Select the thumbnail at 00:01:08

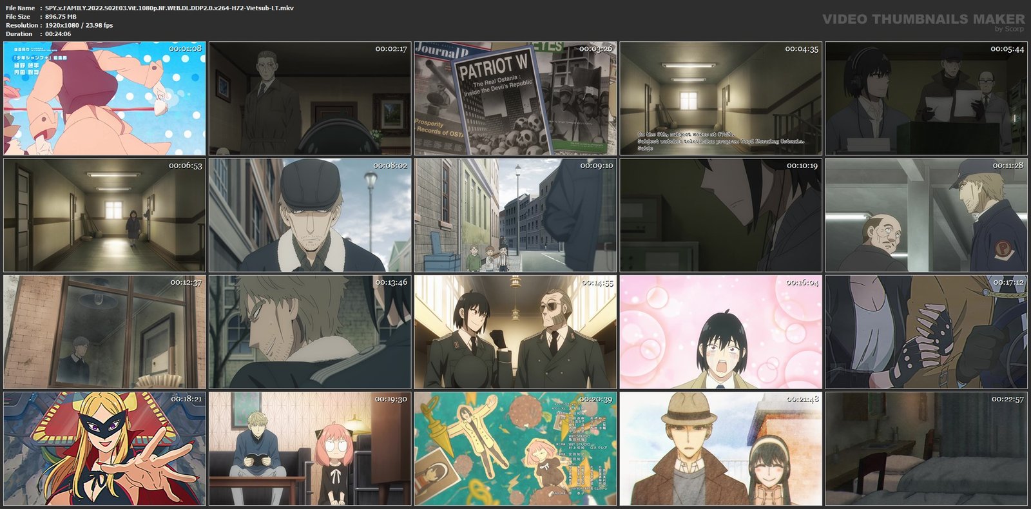click(x=104, y=99)
